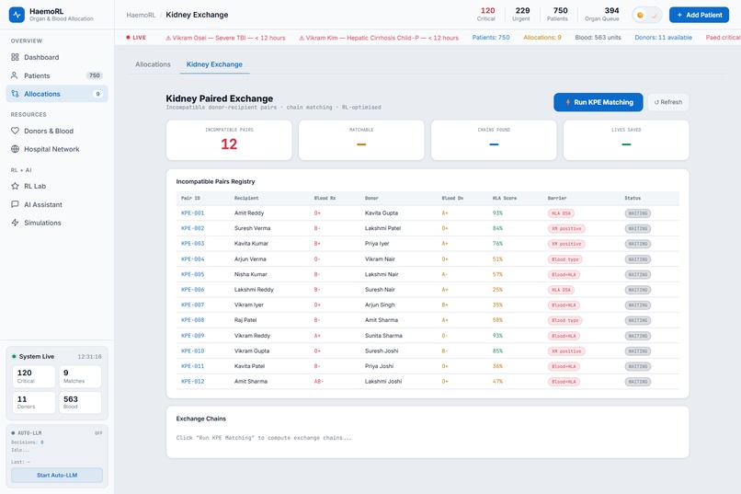This screenshot has width=741, height=494.
Task: Toggle the light/dark theme switch
Action: [647, 15]
